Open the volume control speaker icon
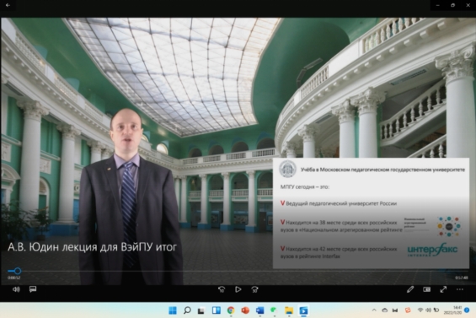The image size is (476, 318). point(16,289)
